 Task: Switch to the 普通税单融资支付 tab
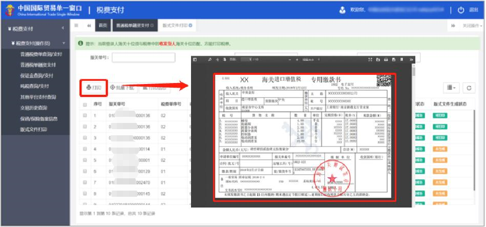(132, 25)
